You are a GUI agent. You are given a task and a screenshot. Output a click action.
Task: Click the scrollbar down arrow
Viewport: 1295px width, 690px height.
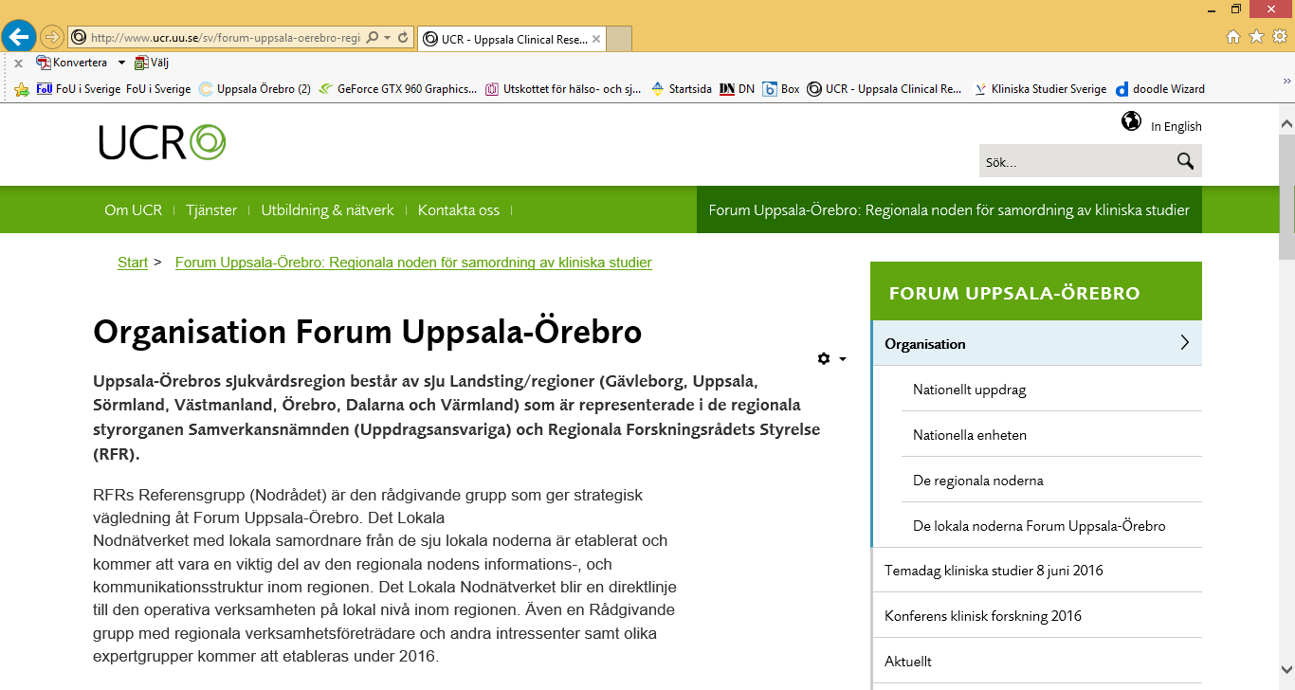point(1286,669)
